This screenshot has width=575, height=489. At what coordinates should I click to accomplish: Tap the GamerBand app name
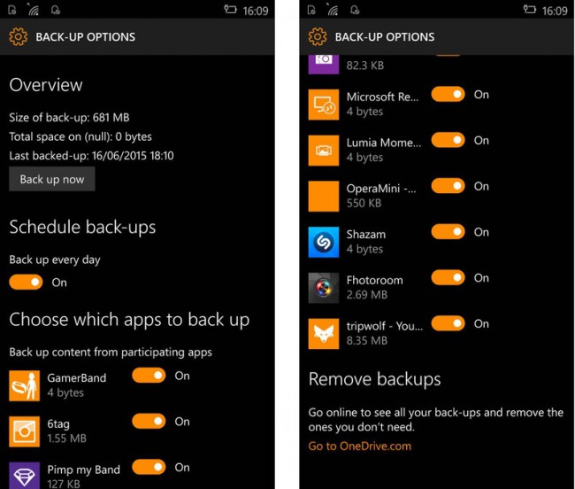[77, 377]
